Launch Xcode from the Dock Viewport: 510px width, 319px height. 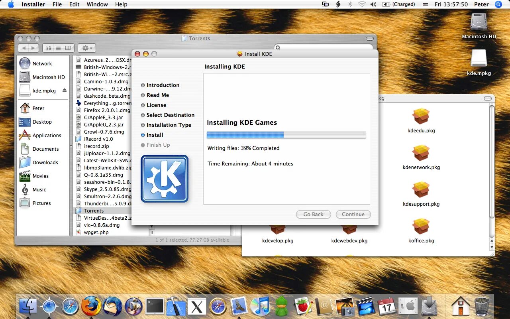point(175,306)
